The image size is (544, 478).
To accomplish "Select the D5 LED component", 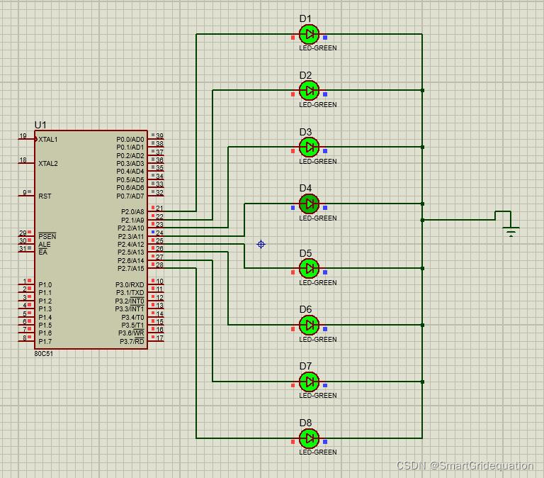I will 309,268.
